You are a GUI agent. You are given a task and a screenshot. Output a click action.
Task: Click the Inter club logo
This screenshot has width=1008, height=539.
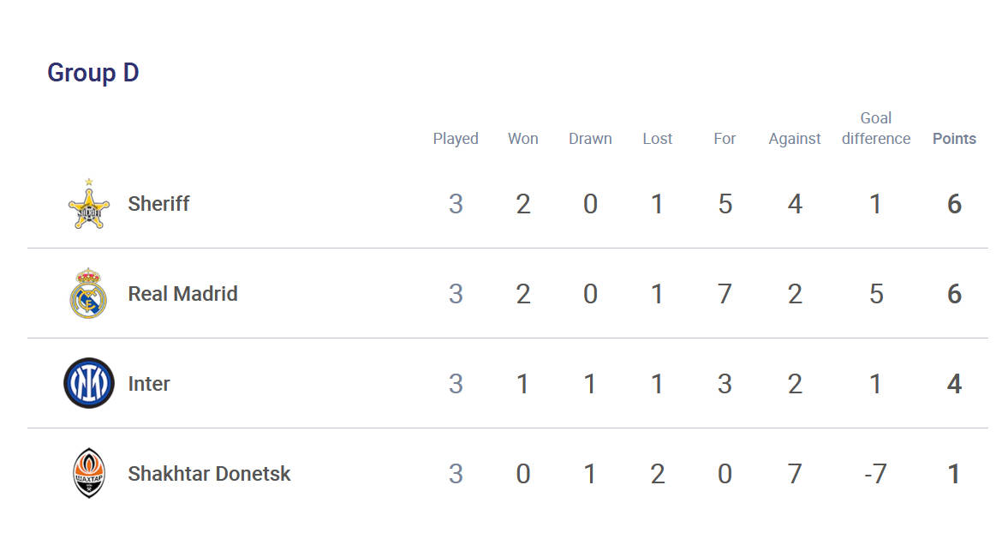click(89, 383)
